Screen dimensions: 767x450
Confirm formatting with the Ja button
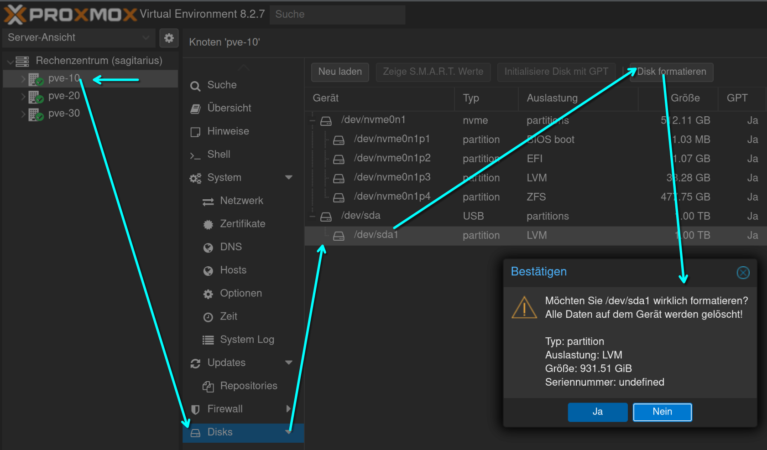pyautogui.click(x=598, y=412)
